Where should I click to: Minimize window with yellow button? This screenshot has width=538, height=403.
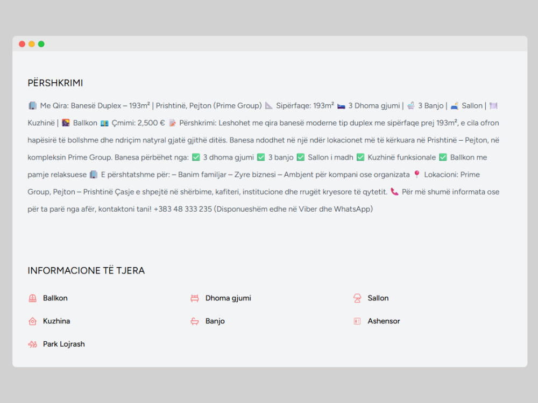(32, 44)
